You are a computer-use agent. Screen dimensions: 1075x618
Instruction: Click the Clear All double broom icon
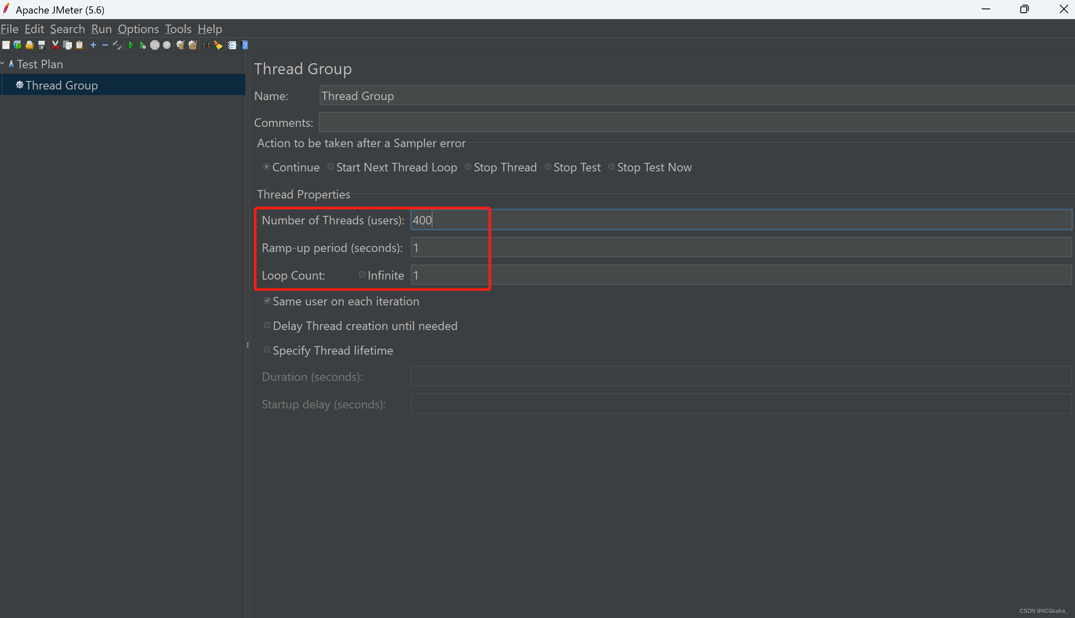coord(193,45)
